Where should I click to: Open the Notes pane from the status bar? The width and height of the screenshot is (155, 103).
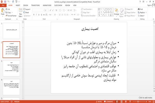click(99, 102)
